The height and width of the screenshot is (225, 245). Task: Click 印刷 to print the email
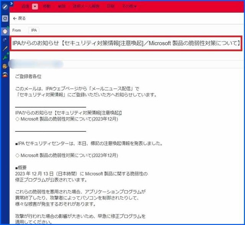[111, 6]
